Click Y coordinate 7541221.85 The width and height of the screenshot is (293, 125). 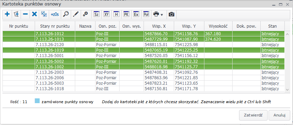[186, 78]
